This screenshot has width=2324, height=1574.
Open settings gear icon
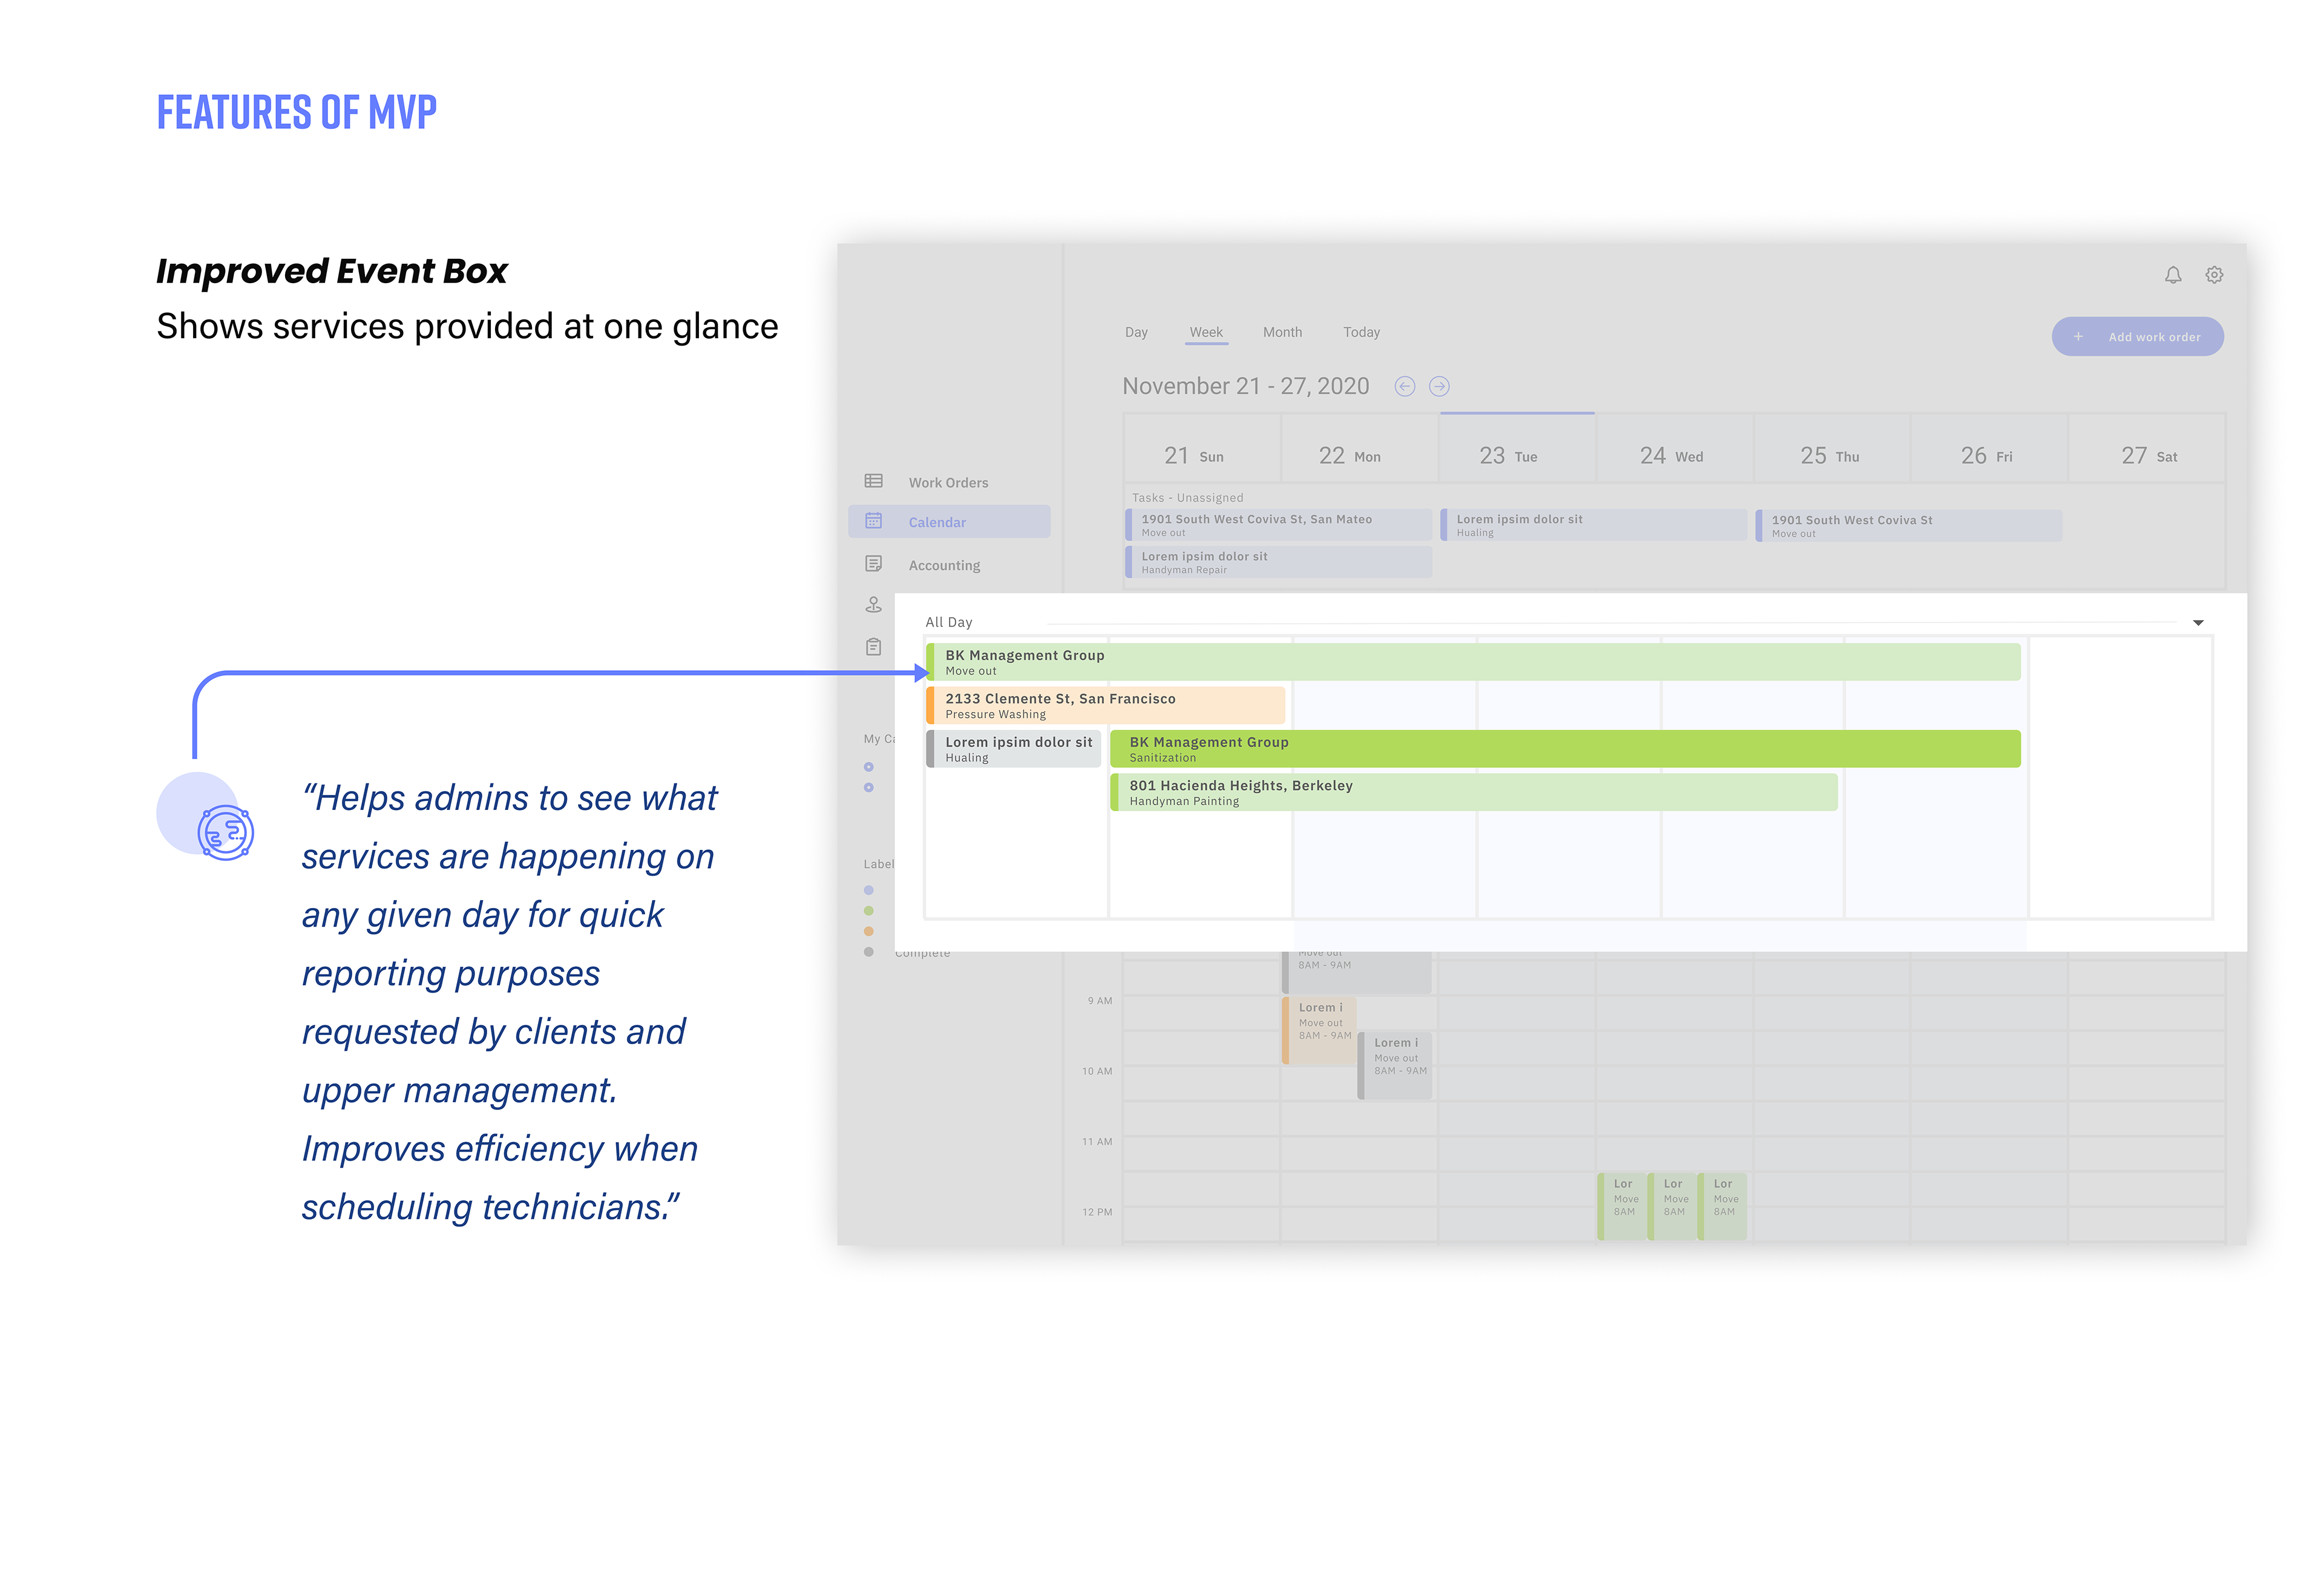2214,275
